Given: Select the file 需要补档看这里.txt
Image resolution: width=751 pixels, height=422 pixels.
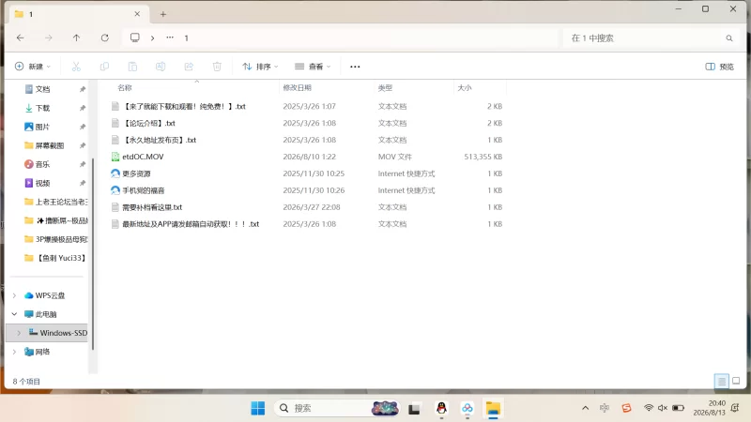Looking at the screenshot, I should click(x=152, y=207).
